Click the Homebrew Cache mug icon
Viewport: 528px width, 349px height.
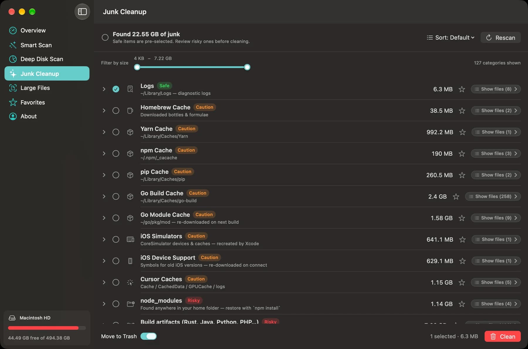click(130, 111)
